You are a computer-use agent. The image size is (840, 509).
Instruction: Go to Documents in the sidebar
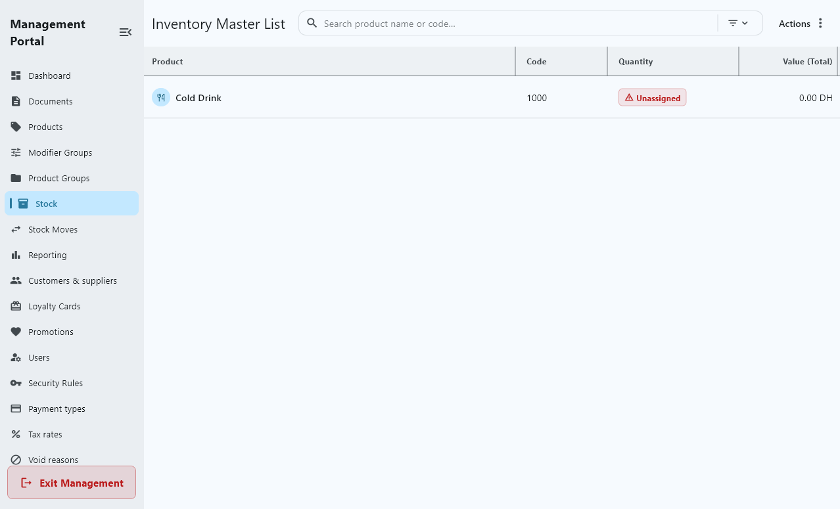[72, 101]
